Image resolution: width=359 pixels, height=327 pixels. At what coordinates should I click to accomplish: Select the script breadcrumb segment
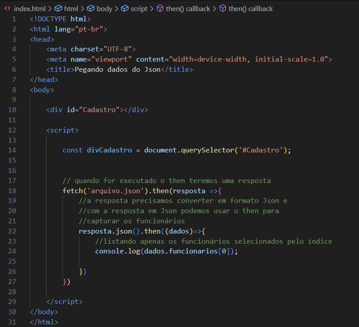tap(139, 9)
